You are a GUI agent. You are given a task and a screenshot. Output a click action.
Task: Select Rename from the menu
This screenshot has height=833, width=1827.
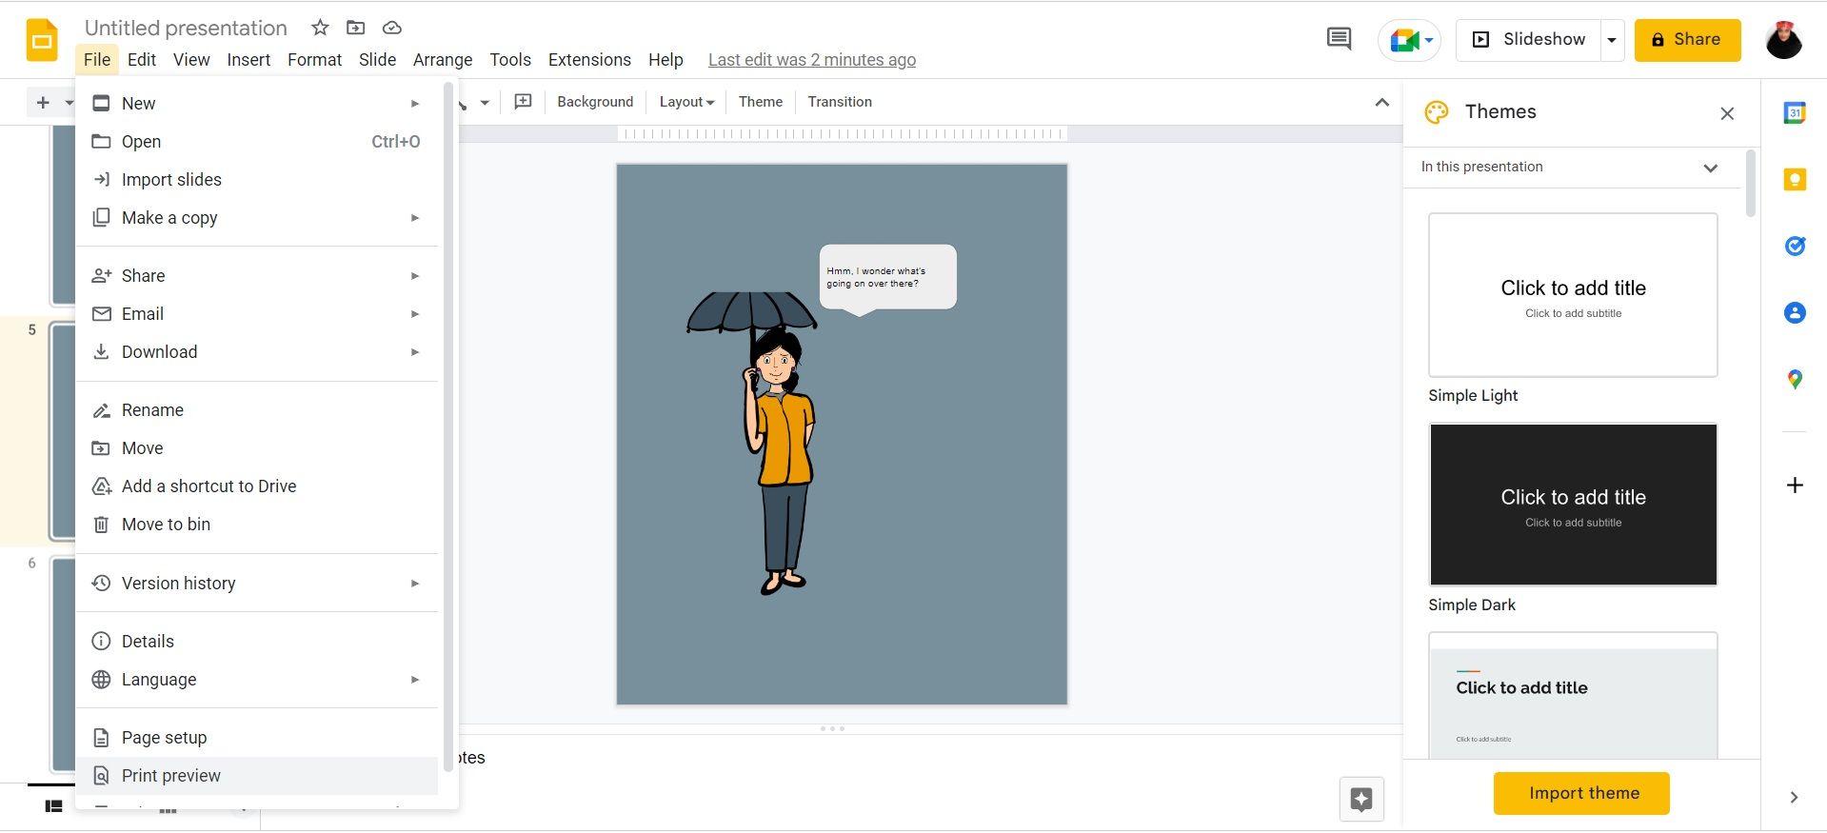[257, 410]
